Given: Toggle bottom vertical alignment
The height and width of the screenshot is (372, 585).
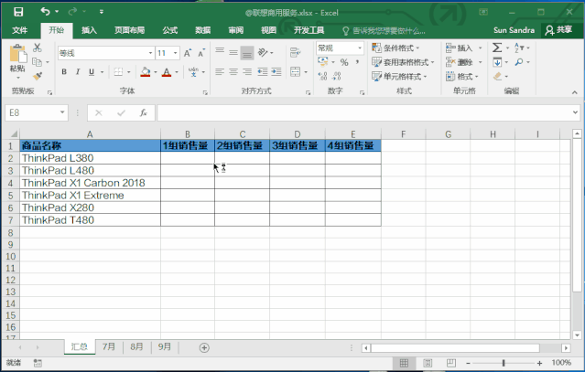Looking at the screenshot, I should pyautogui.click(x=247, y=53).
